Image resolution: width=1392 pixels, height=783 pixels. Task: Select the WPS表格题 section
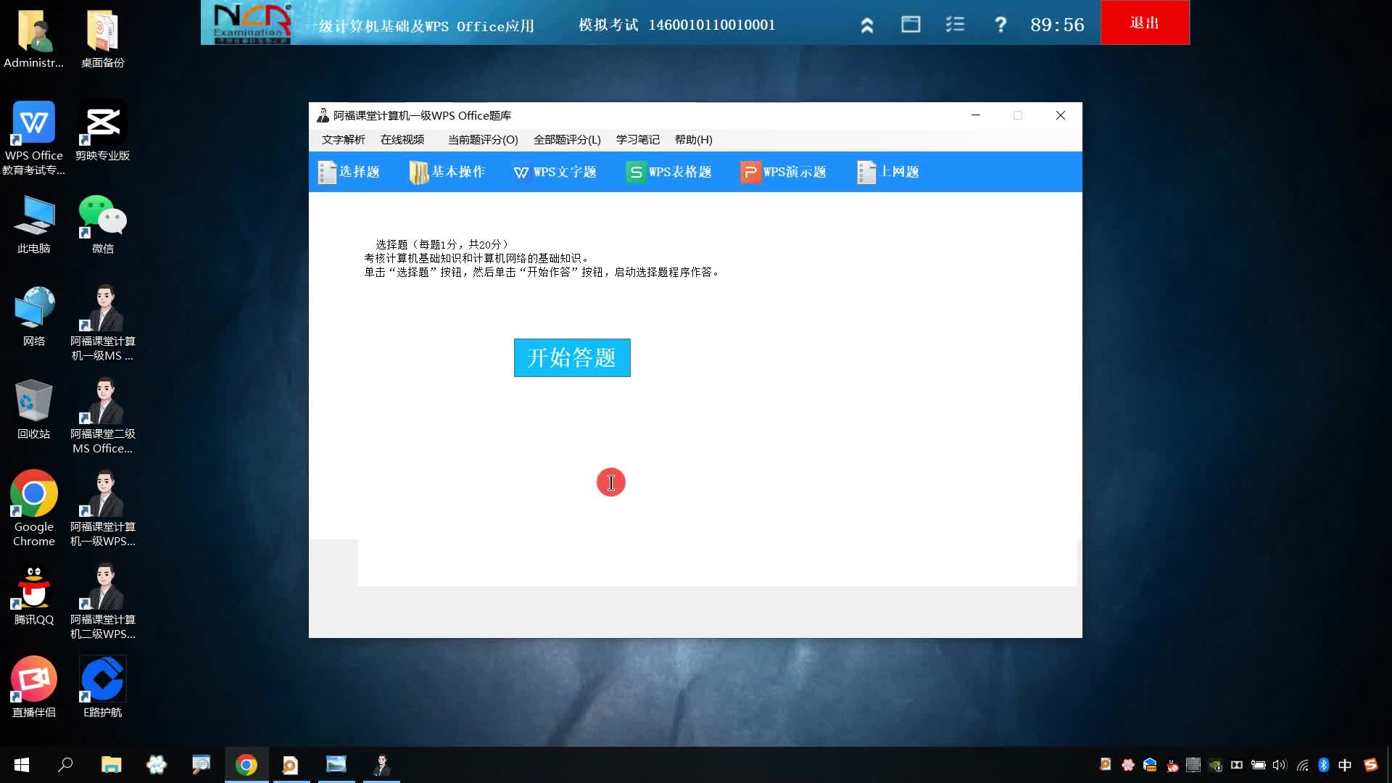[x=668, y=172]
